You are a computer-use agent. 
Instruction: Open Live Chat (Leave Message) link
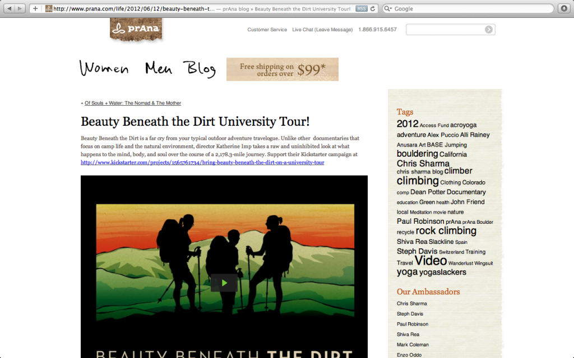click(x=322, y=30)
